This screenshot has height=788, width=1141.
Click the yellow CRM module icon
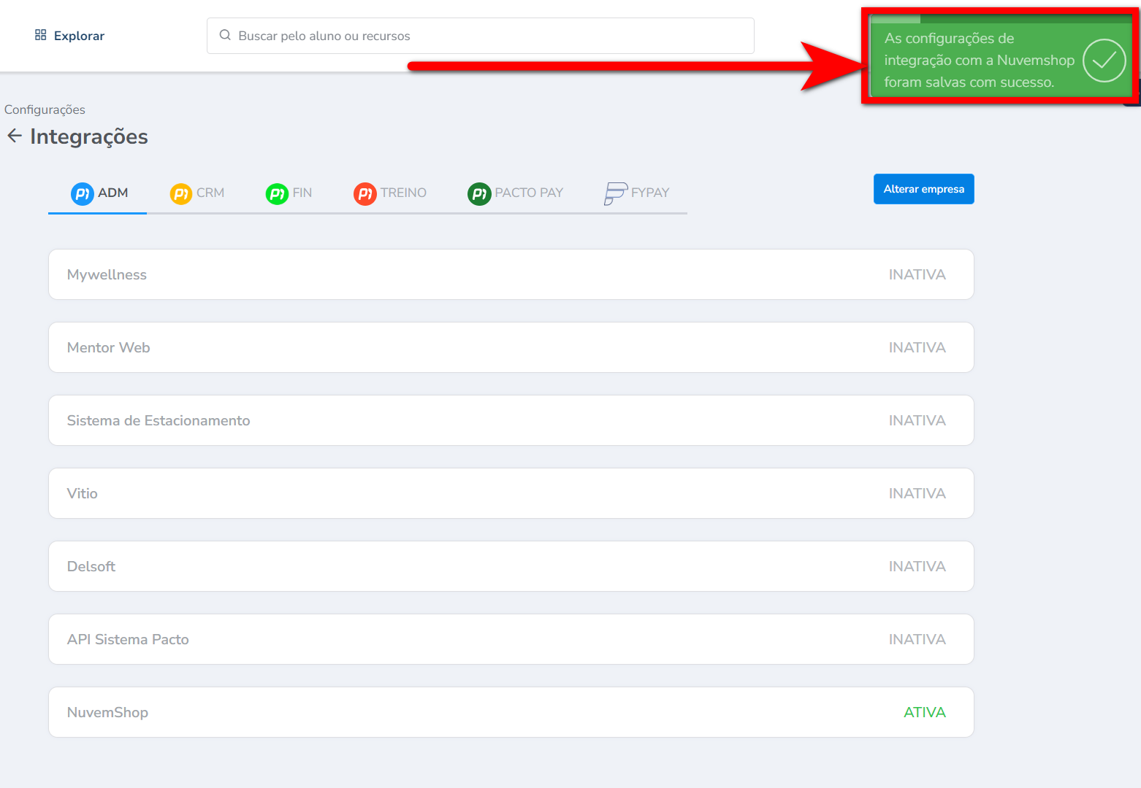pos(180,193)
